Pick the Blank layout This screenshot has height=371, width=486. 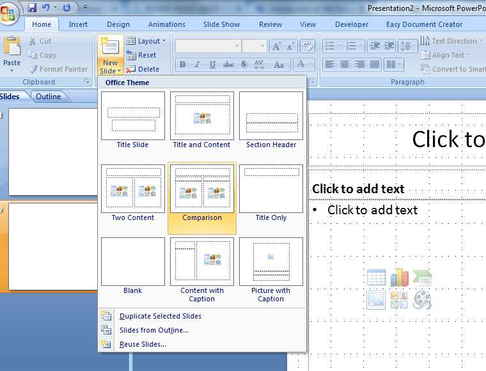(132, 266)
